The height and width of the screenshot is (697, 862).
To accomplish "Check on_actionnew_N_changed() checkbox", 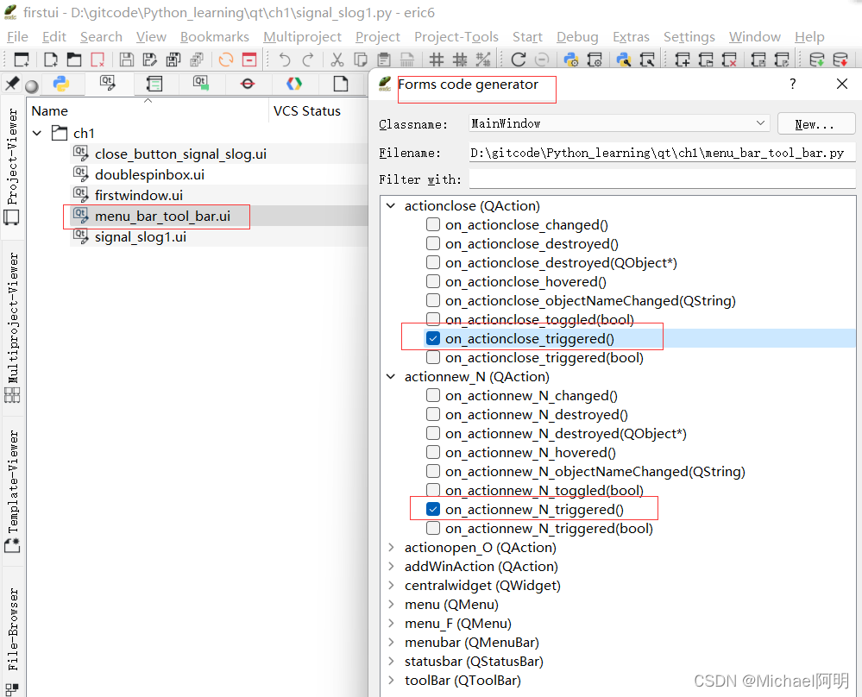I will point(433,395).
